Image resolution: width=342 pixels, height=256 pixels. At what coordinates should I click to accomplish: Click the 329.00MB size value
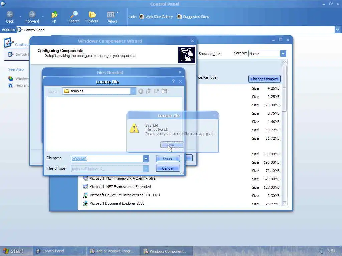[271, 179]
